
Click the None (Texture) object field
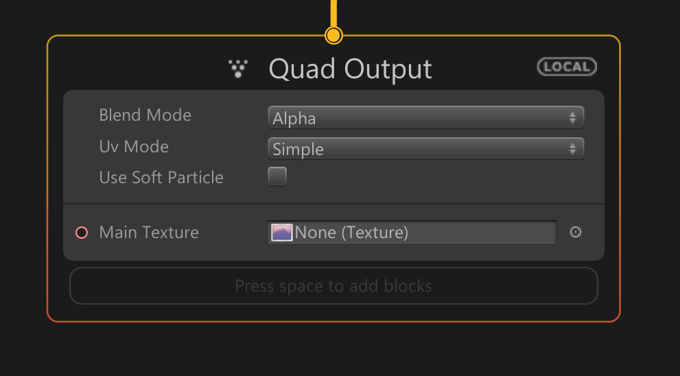pyautogui.click(x=411, y=233)
